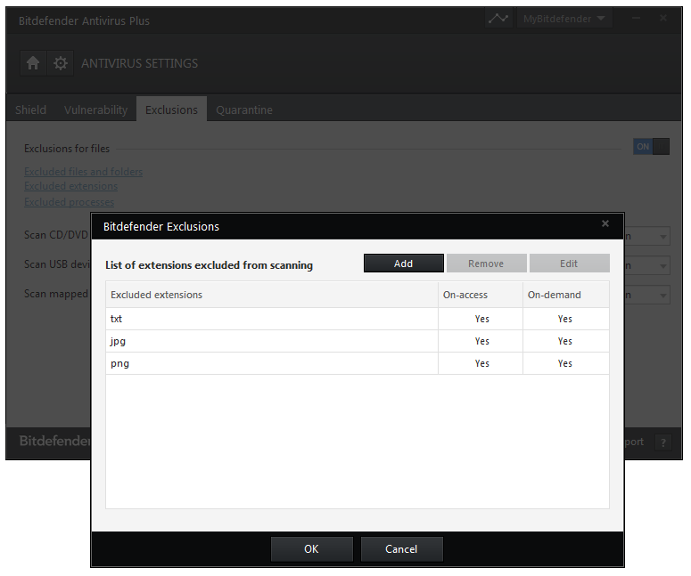Open Excluded extensions link
The height and width of the screenshot is (576, 691).
click(71, 186)
